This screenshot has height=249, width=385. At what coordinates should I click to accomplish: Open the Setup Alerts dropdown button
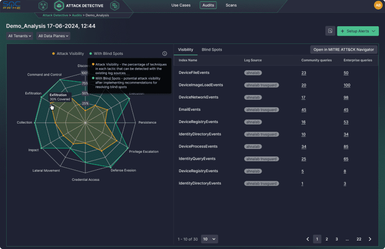358,31
